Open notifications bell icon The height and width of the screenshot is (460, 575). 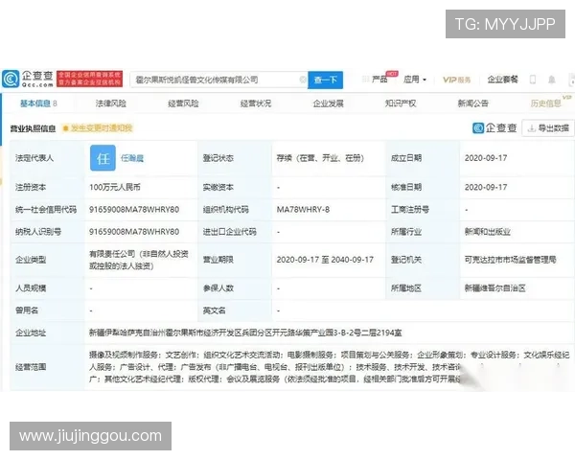click(551, 80)
